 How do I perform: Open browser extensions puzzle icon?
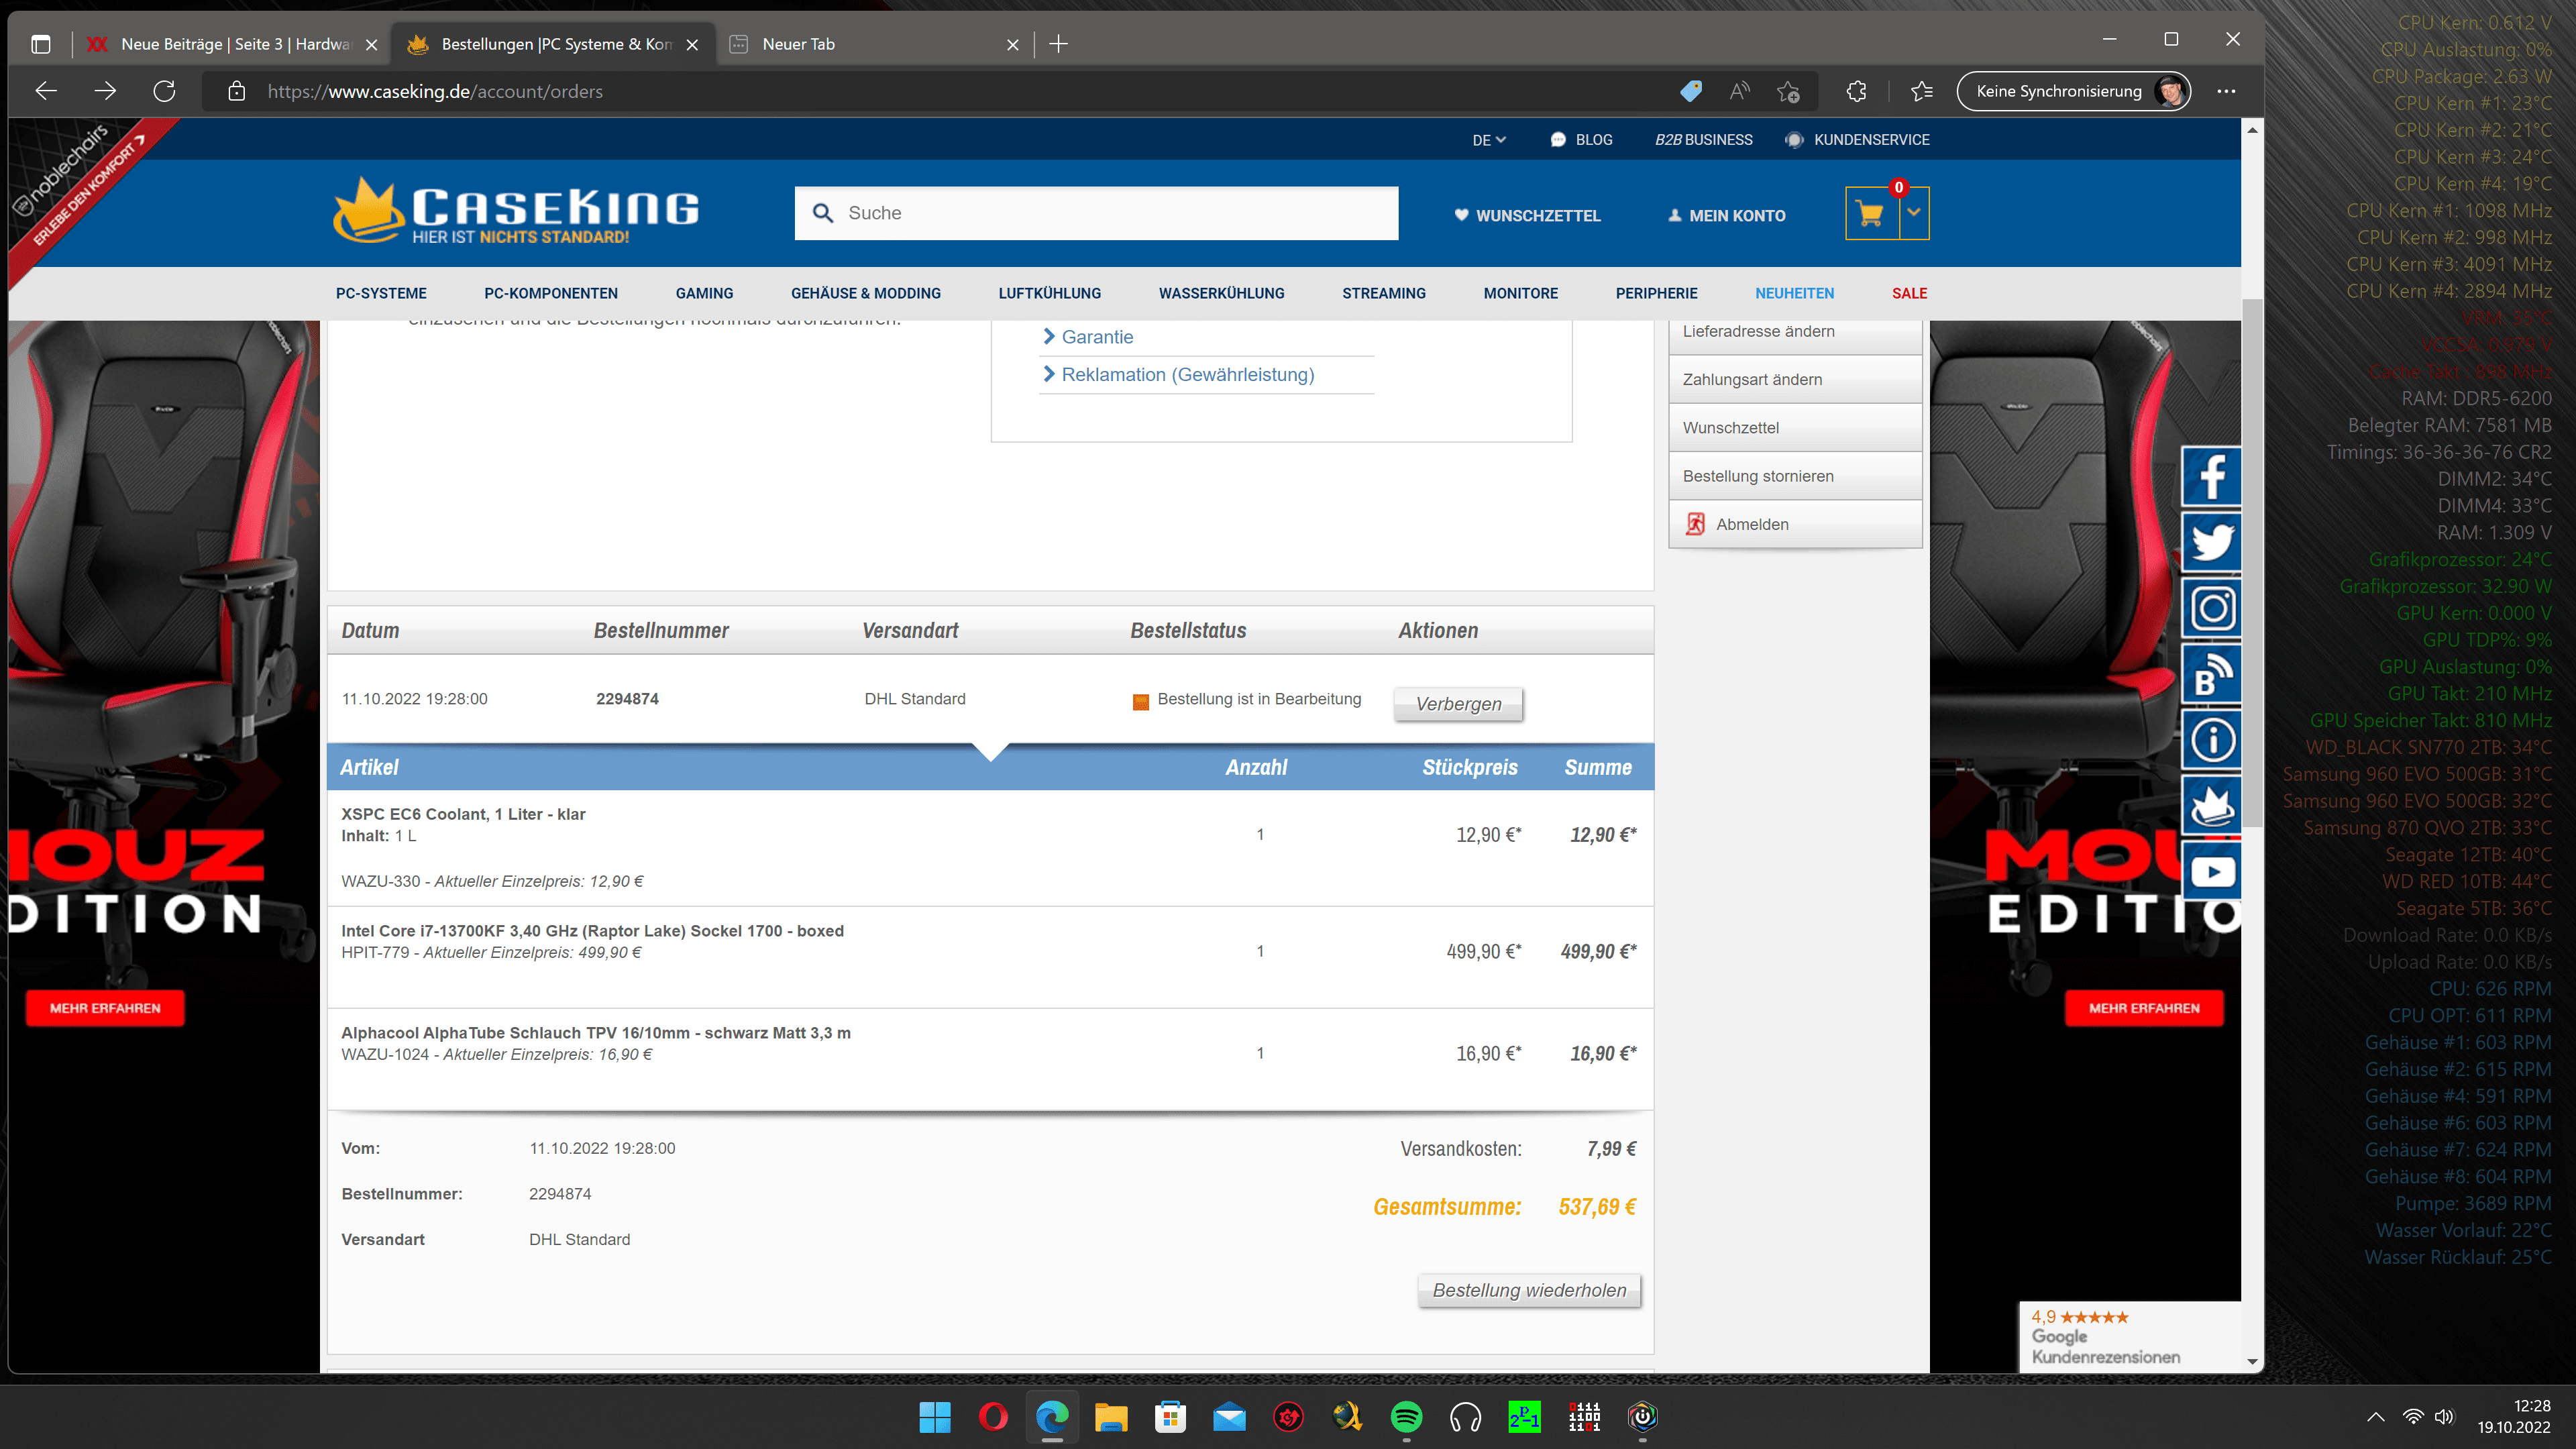point(1856,91)
